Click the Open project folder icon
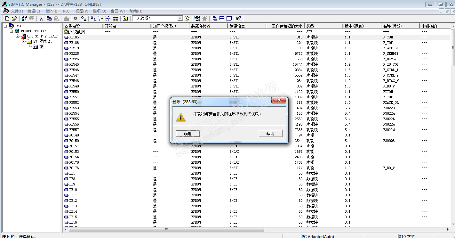 coord(14,19)
